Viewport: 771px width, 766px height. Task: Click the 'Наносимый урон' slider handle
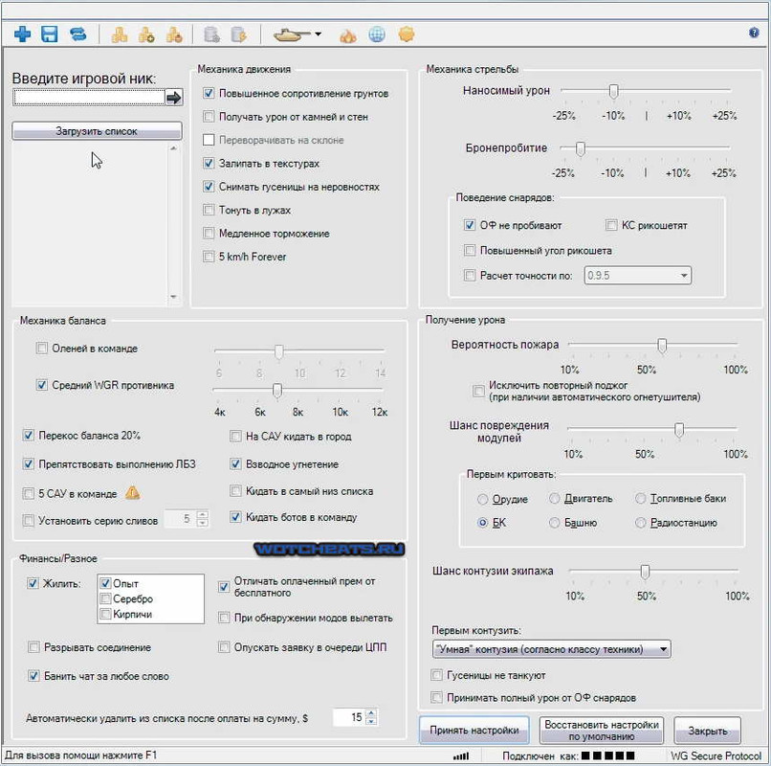point(613,91)
